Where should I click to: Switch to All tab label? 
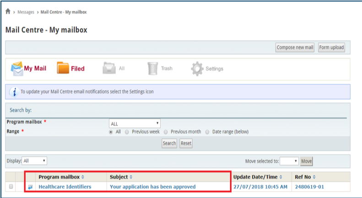tap(122, 68)
